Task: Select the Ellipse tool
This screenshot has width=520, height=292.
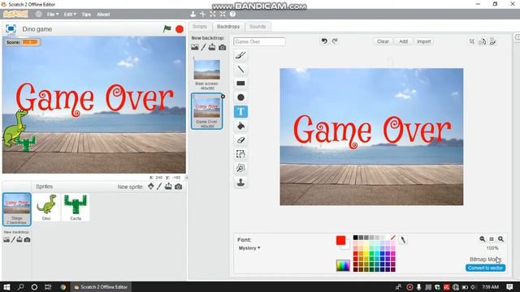Action: [240, 97]
